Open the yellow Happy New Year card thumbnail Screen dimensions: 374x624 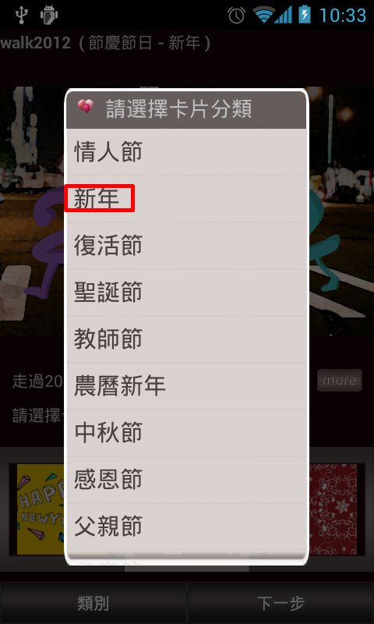41,509
